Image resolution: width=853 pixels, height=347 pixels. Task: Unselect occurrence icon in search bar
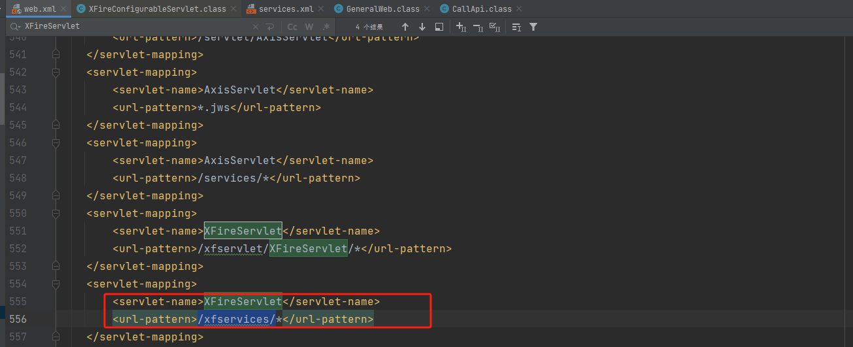pyautogui.click(x=478, y=27)
